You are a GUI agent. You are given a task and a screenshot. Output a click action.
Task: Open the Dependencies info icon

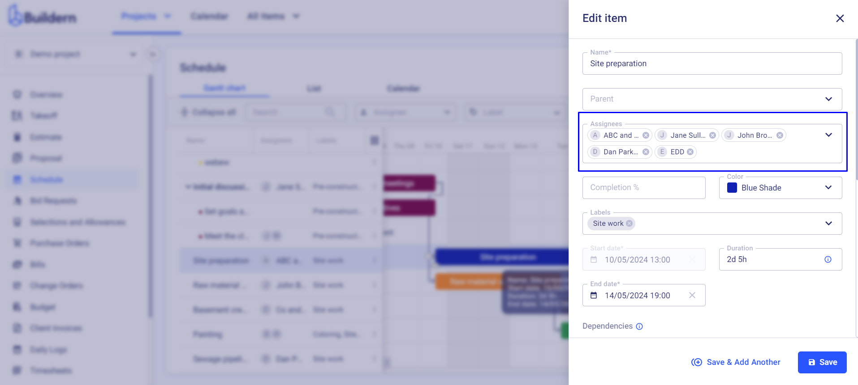[x=639, y=326]
